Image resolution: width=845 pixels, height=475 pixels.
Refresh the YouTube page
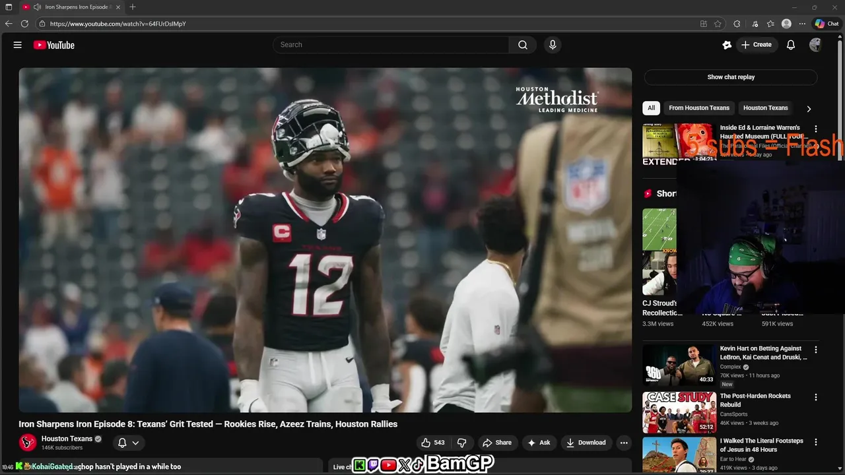pyautogui.click(x=24, y=24)
